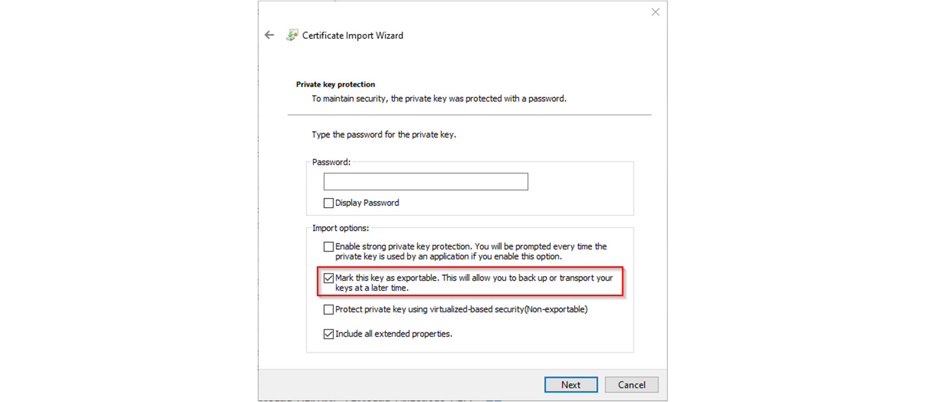Uncheck Mark this key as exportable checkbox

pos(329,278)
